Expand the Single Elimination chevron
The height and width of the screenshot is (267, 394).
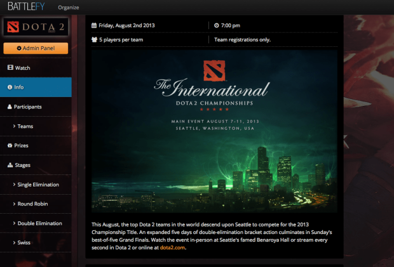point(15,185)
